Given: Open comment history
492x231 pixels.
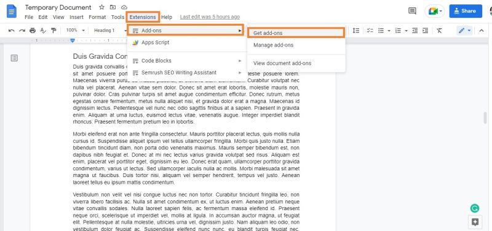Looking at the screenshot, I should click(x=412, y=11).
